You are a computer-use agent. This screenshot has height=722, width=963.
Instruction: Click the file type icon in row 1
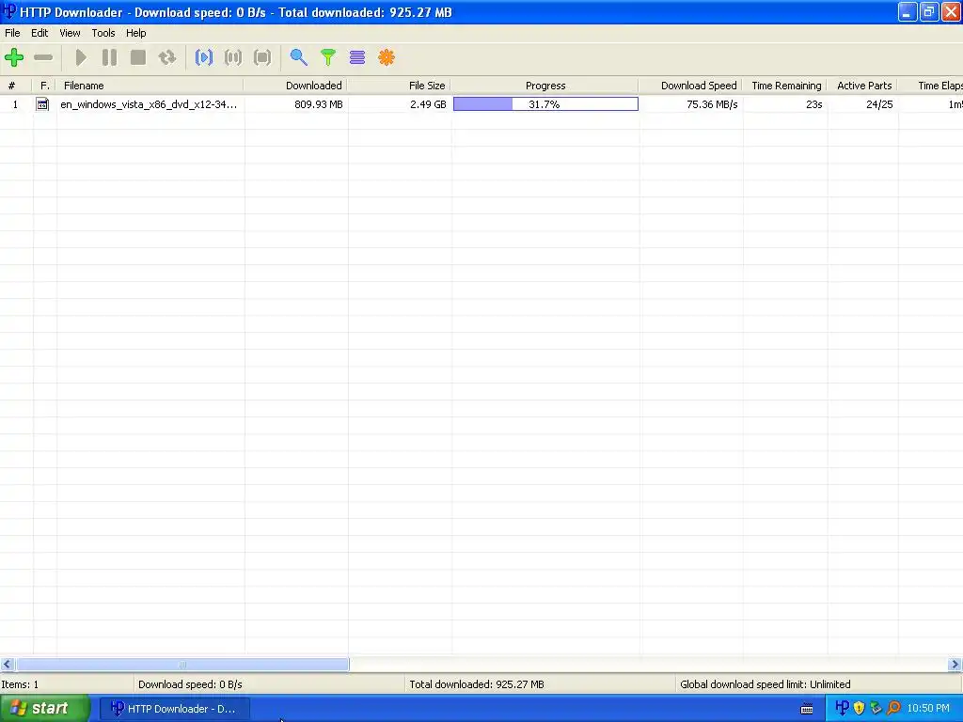point(42,104)
